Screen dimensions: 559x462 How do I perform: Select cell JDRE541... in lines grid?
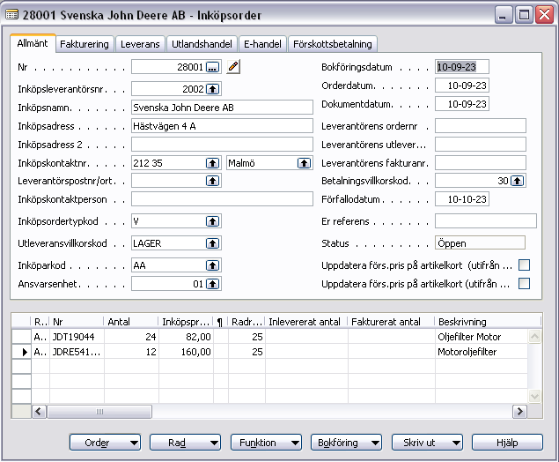77,352
